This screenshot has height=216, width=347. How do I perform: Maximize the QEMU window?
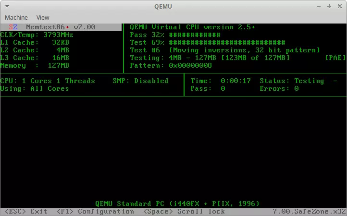point(329,6)
